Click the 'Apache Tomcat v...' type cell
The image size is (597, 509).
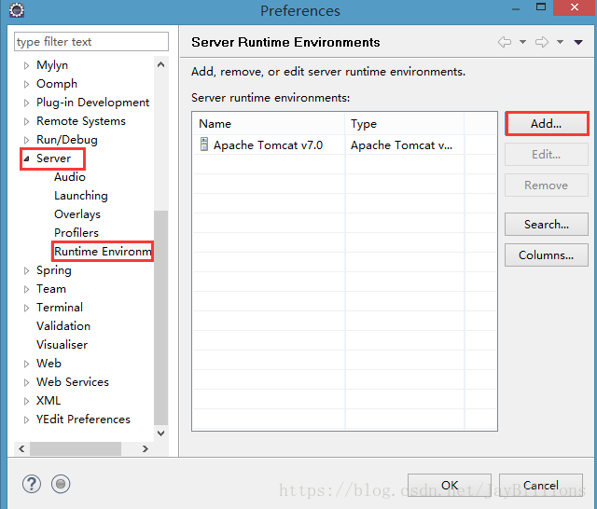coord(405,144)
